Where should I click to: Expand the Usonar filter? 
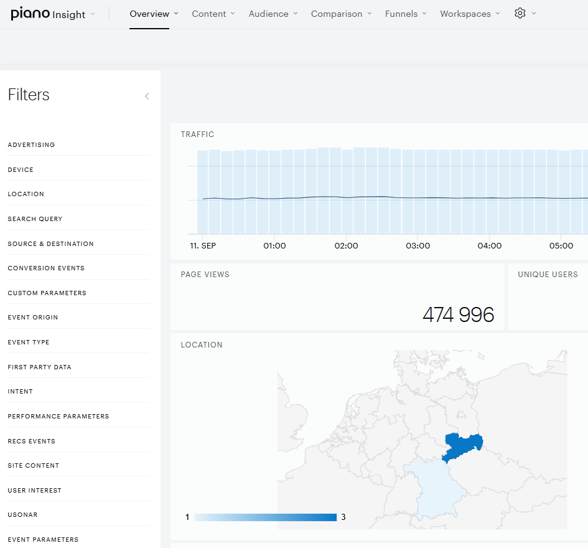pos(78,514)
